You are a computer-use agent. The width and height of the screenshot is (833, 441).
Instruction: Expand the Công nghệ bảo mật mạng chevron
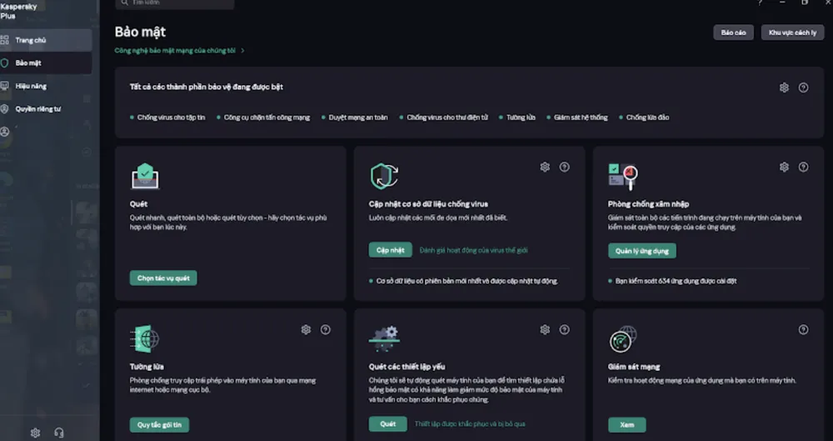click(242, 51)
